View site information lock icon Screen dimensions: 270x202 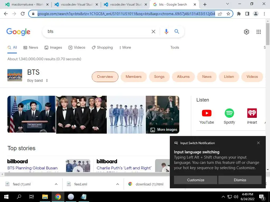tap(33, 14)
